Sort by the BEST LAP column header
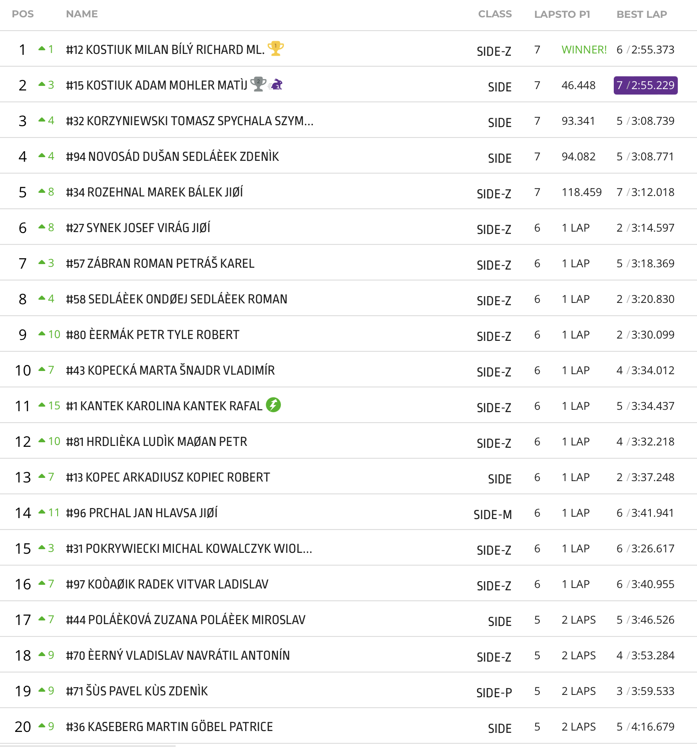The image size is (697, 747). (642, 14)
